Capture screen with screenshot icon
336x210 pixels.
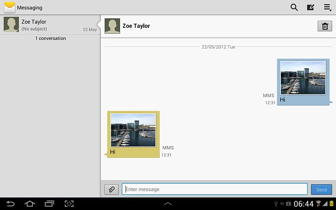(x=69, y=204)
